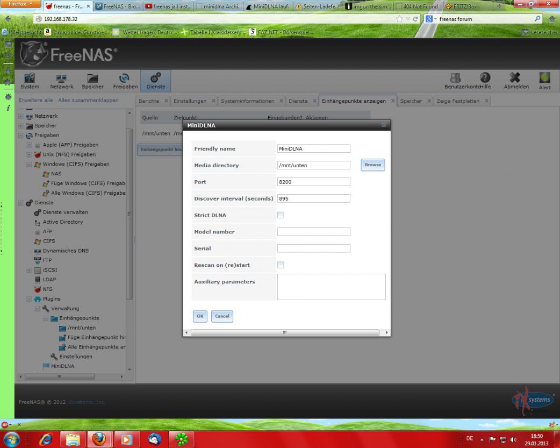Switch to the Zeige Festplatten tab
The width and height of the screenshot is (560, 448).
(458, 101)
